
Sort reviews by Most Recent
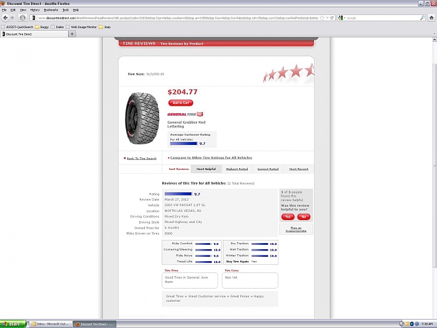click(298, 169)
